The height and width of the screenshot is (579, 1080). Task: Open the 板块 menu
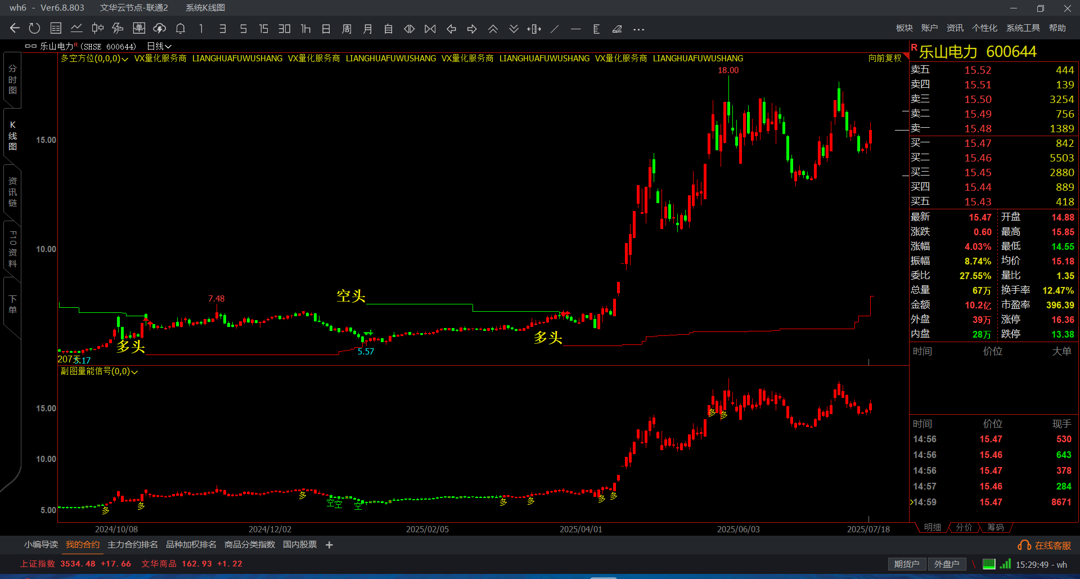[x=904, y=28]
